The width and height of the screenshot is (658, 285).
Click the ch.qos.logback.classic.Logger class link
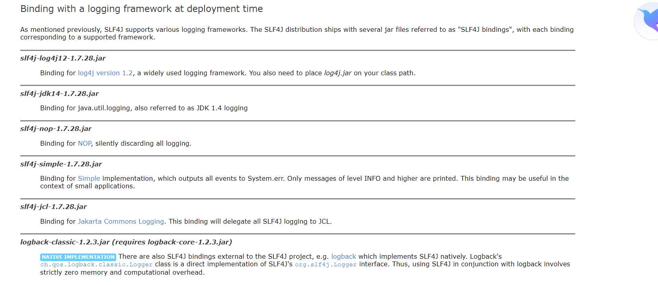[x=96, y=264]
